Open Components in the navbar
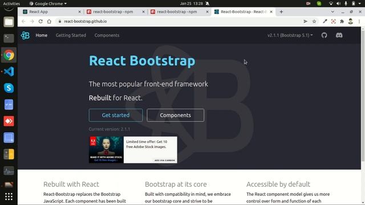 (107, 35)
